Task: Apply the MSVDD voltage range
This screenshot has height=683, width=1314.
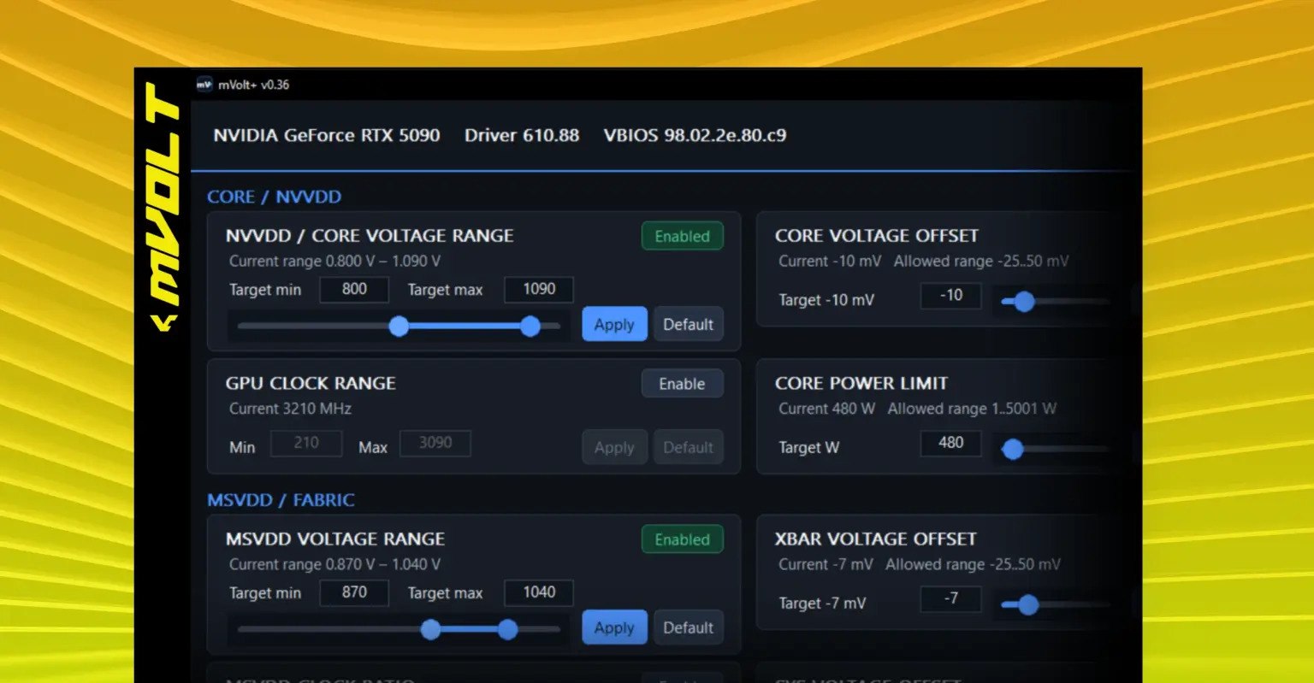Action: [614, 627]
